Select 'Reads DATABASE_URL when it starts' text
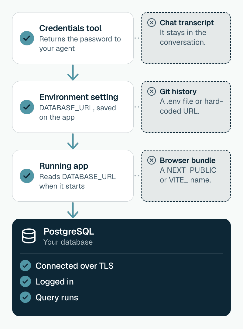243x329 pixels. 77,181
